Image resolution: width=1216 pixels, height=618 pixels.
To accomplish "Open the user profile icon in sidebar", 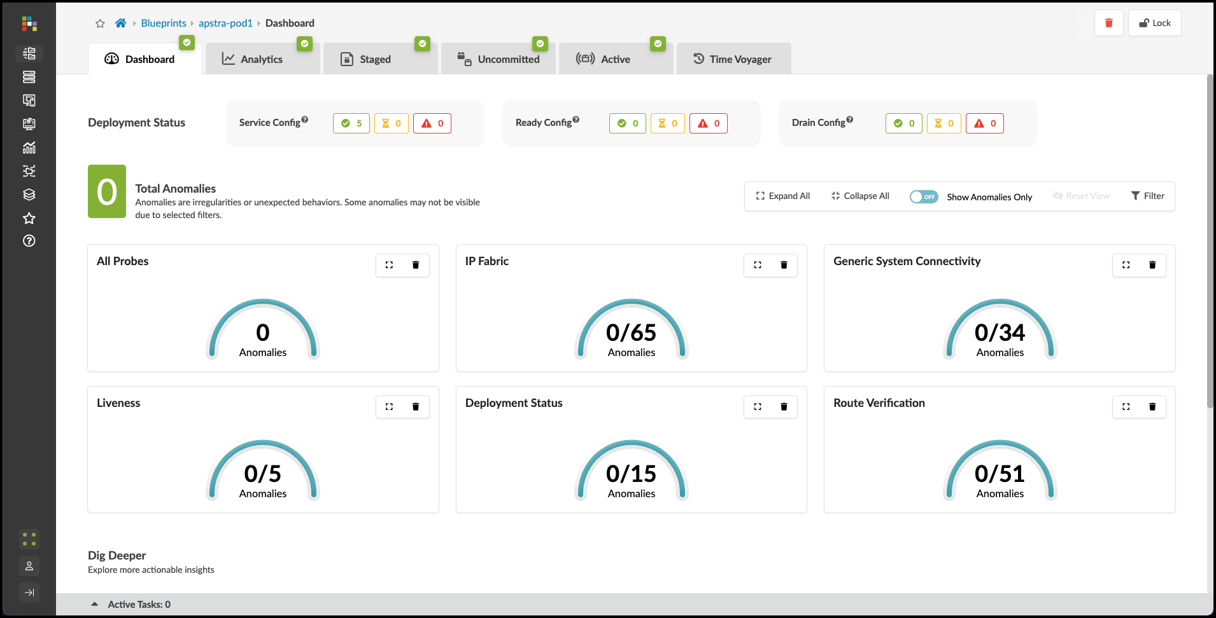I will 29,566.
